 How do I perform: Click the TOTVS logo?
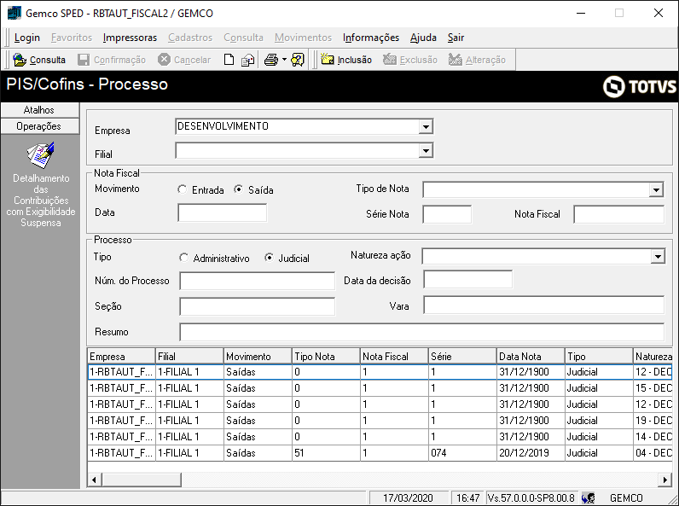click(639, 86)
